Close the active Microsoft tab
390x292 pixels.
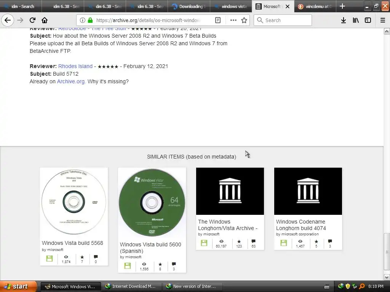point(288,6)
